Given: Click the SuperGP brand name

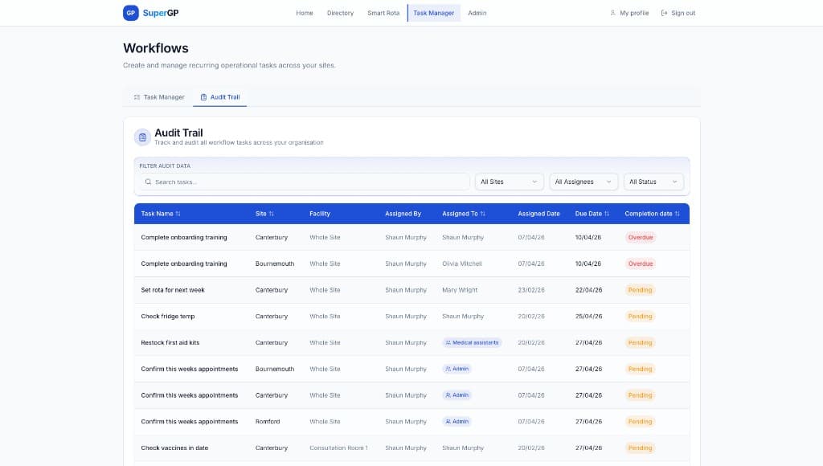Looking at the screenshot, I should tap(161, 13).
